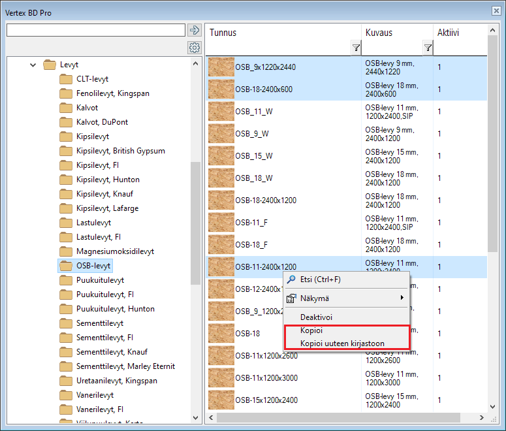Click into the search text field

pyautogui.click(x=95, y=30)
